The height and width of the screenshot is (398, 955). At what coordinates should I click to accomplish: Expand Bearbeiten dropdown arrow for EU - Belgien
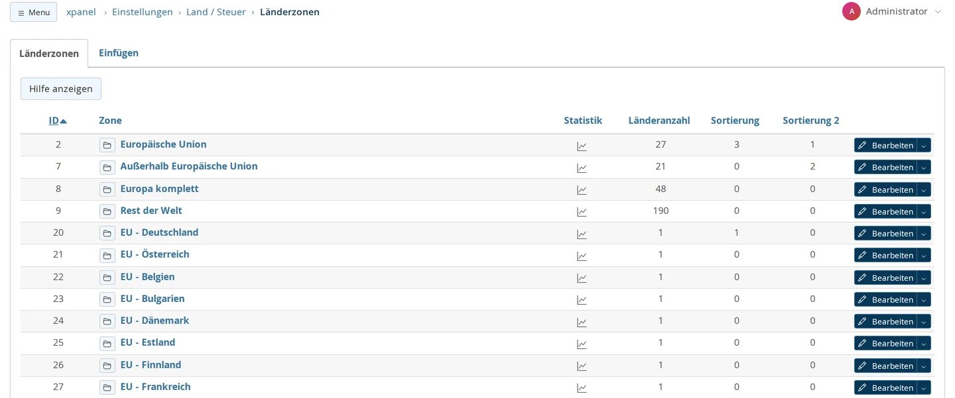tap(924, 277)
